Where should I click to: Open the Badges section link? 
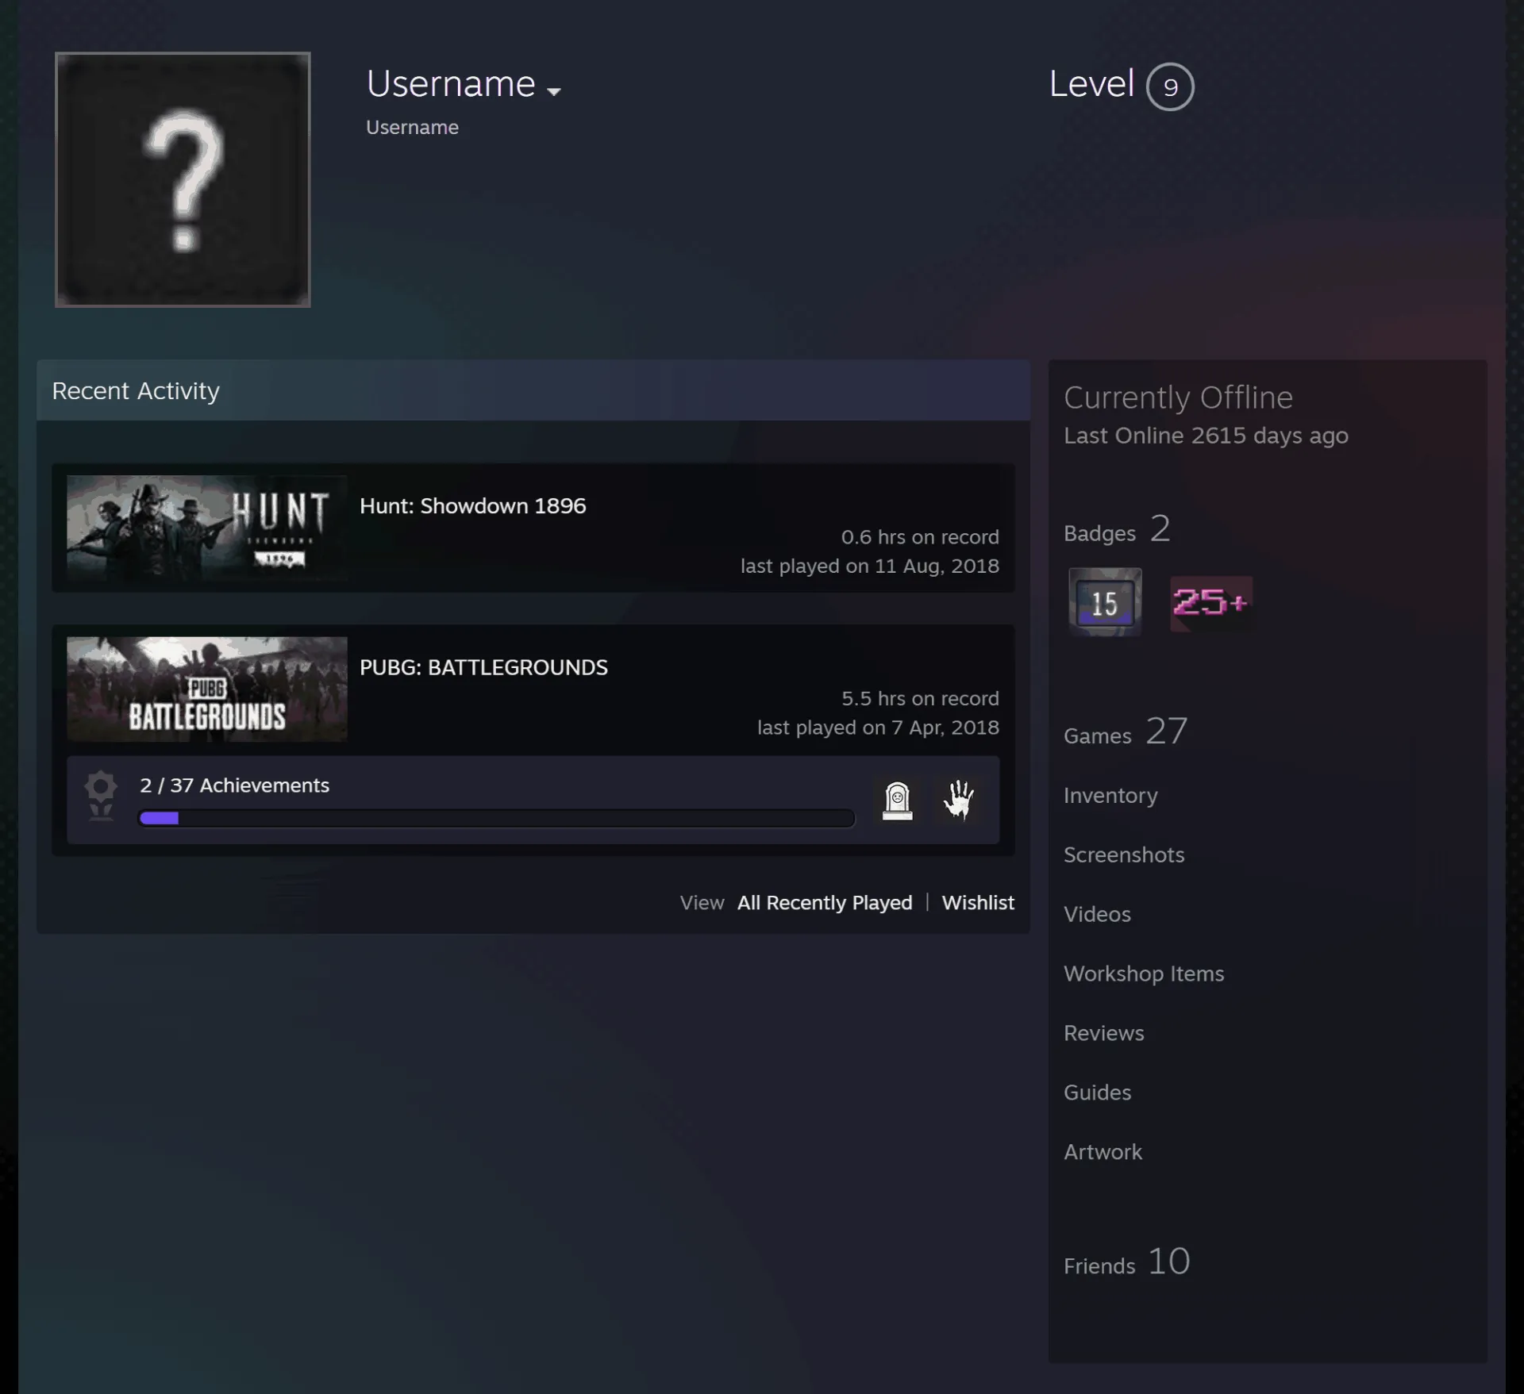[1117, 529]
